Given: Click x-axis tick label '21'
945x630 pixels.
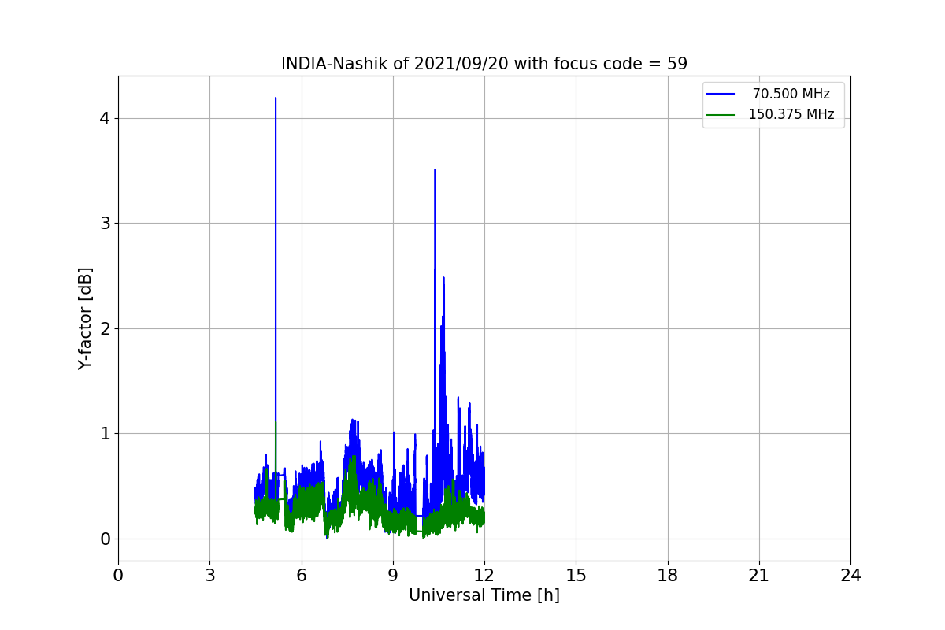Looking at the screenshot, I should tap(759, 576).
